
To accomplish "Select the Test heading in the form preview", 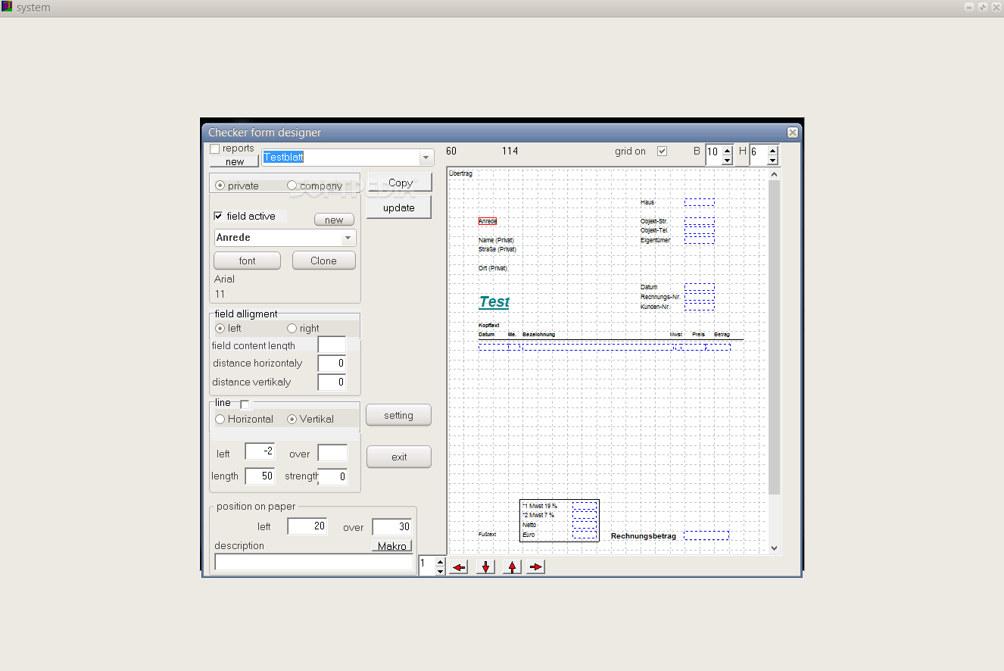I will [494, 301].
